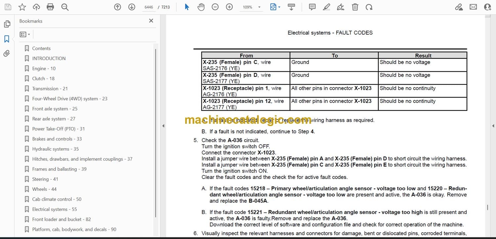The height and width of the screenshot is (239, 496).
Task: Go to previous page with up arrow
Action: click(117, 7)
